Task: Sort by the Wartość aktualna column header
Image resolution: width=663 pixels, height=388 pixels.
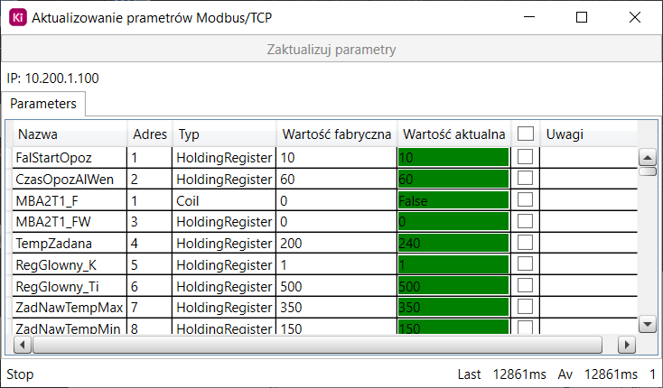Action: [x=454, y=134]
